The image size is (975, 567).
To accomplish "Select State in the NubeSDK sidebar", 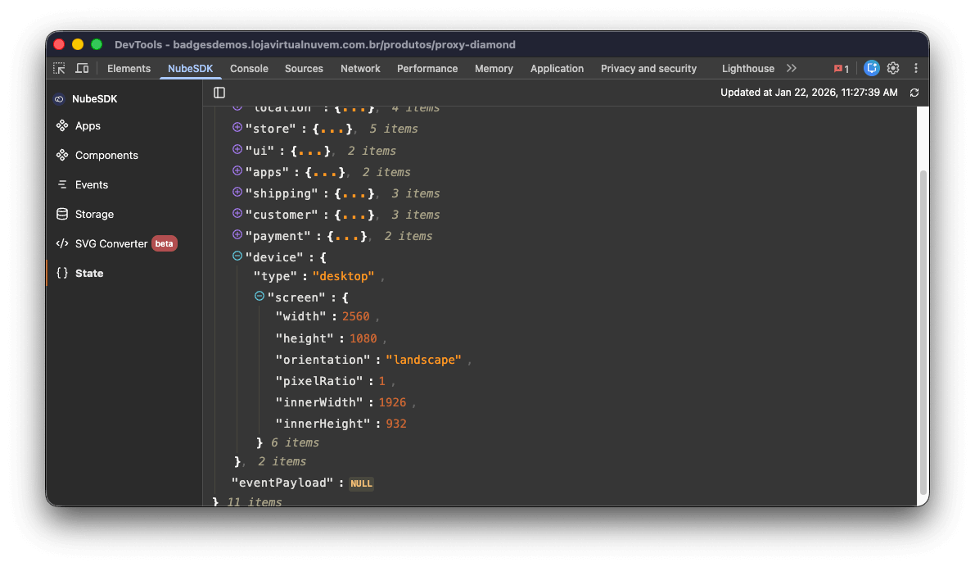I will tap(88, 273).
